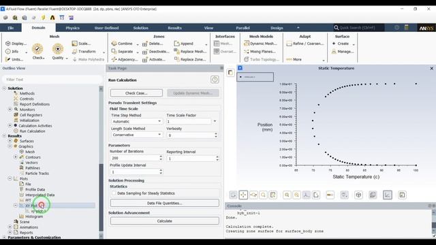The height and width of the screenshot is (245, 436).
Task: Run the mesh Check tool
Action: 37,52
